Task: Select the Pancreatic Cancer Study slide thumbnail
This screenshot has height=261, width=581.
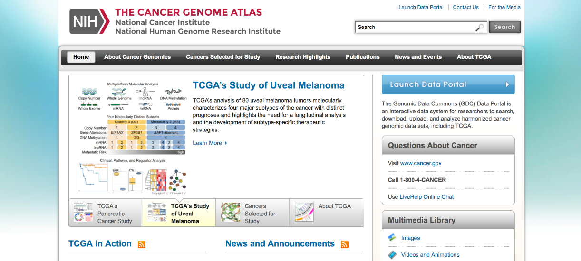Action: [84, 213]
